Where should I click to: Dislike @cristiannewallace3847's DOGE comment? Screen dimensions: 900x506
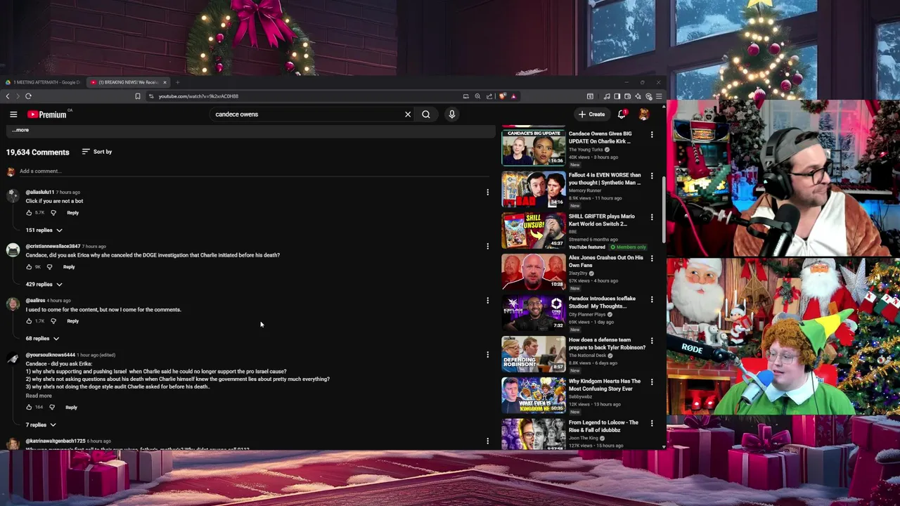[49, 267]
